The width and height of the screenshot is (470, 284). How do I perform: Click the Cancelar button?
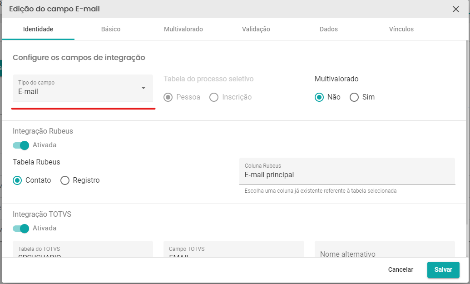[x=401, y=269]
